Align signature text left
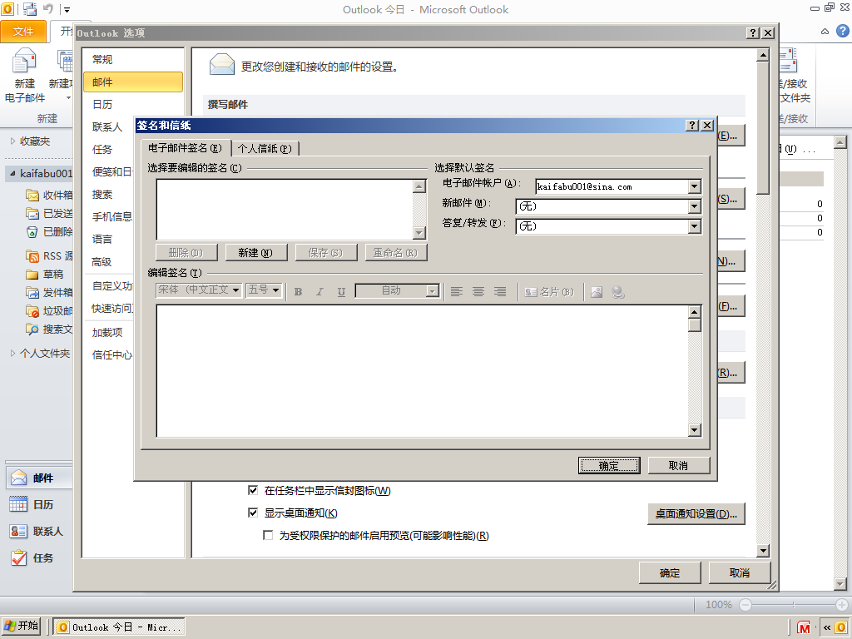Image resolution: width=852 pixels, height=639 pixels. pos(457,292)
